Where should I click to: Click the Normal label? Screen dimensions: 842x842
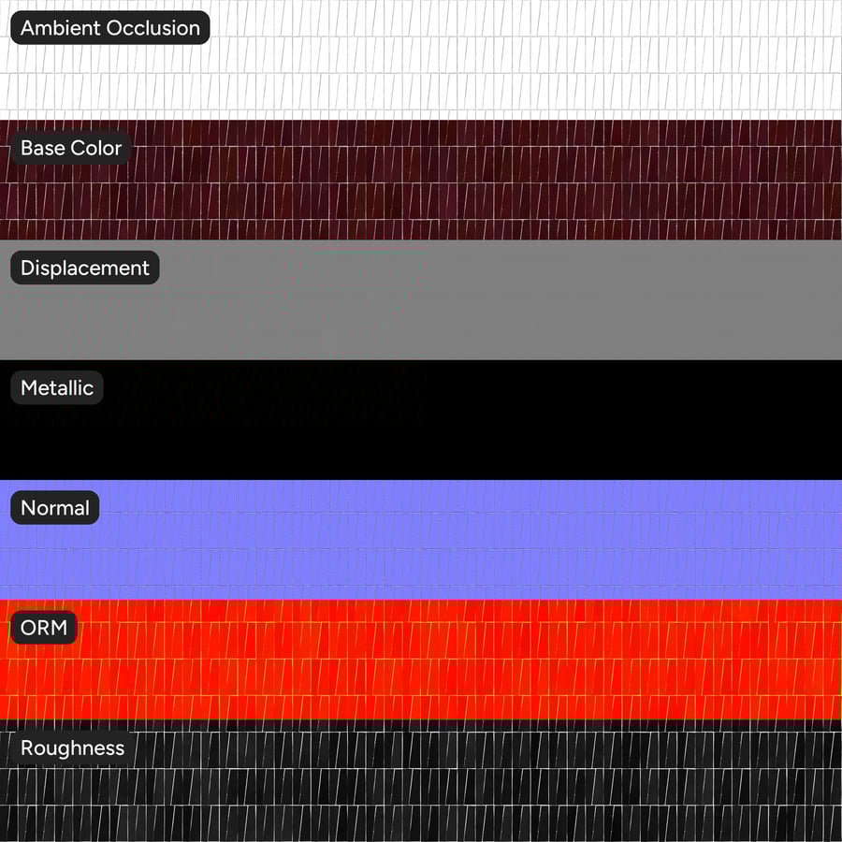55,507
